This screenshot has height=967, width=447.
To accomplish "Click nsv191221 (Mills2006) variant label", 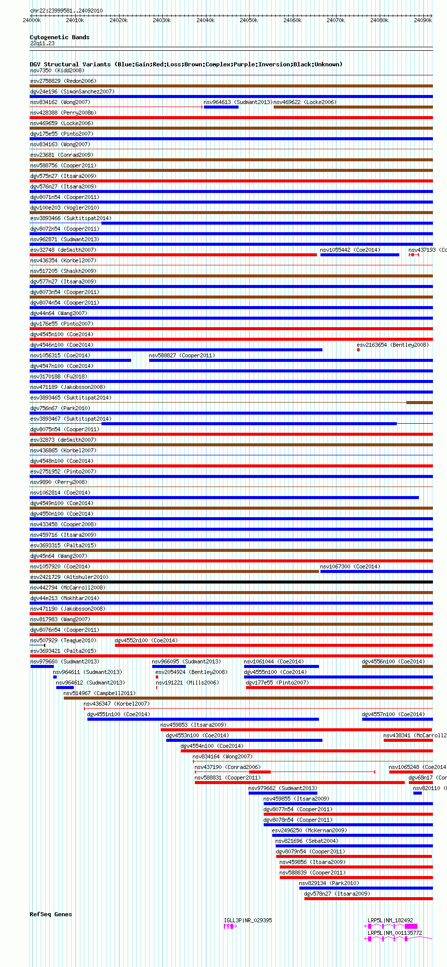I will tap(187, 683).
